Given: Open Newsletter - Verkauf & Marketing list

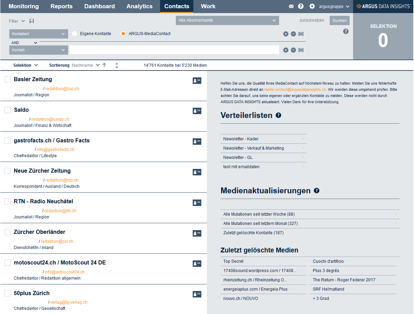Looking at the screenshot, I should [264, 148].
